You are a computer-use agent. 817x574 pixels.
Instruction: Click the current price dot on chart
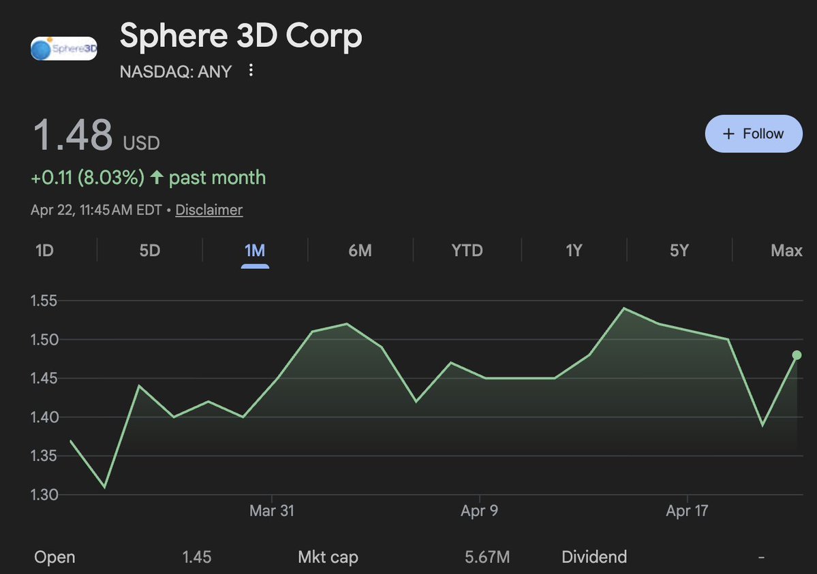click(797, 355)
